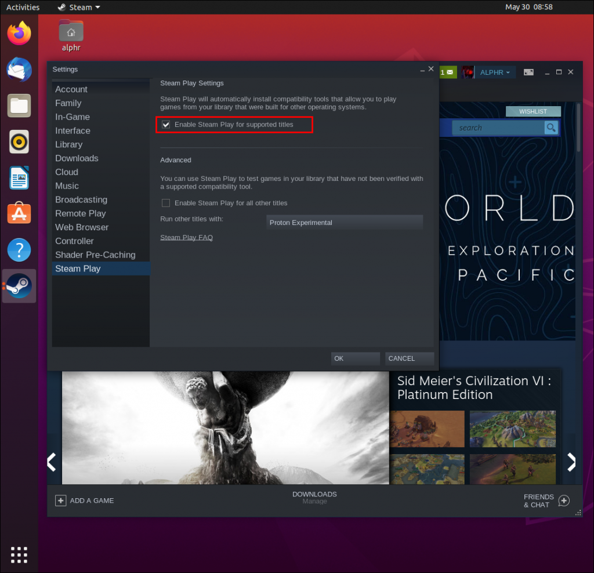Open the Steam message notification icon
The width and height of the screenshot is (594, 573).
447,72
